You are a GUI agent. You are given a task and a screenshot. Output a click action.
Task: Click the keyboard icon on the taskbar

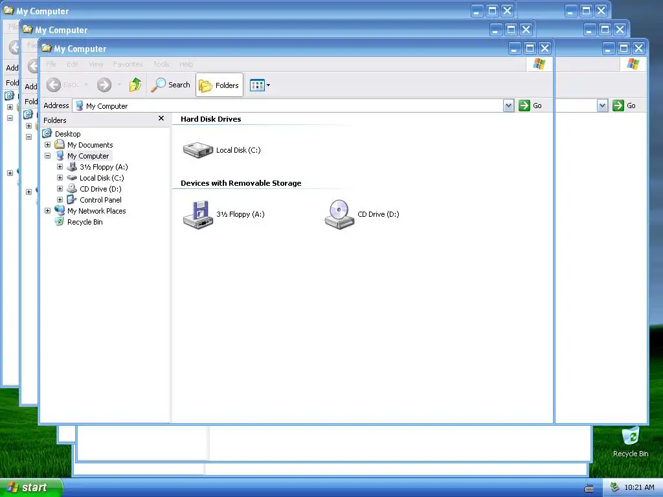point(589,489)
